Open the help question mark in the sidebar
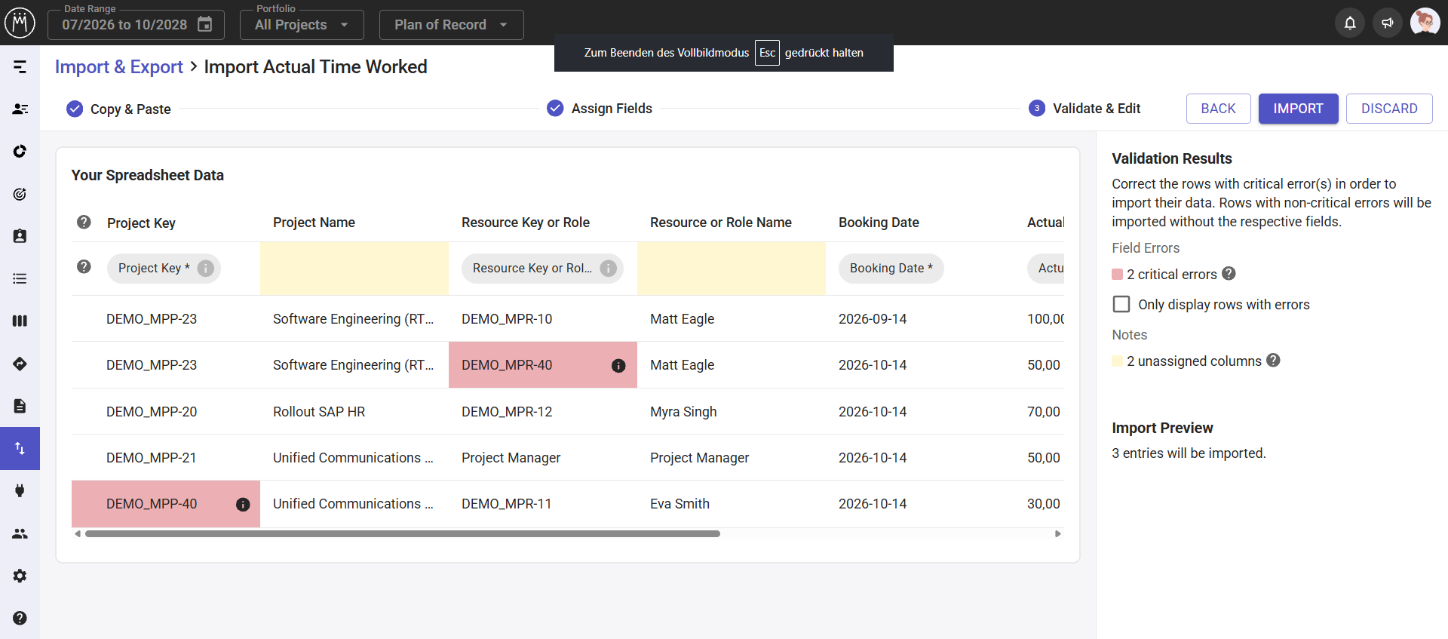The image size is (1448, 639). (x=20, y=618)
